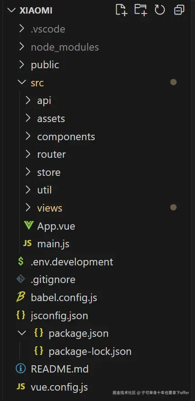
Task: Collapse the src folder
Action: point(22,82)
